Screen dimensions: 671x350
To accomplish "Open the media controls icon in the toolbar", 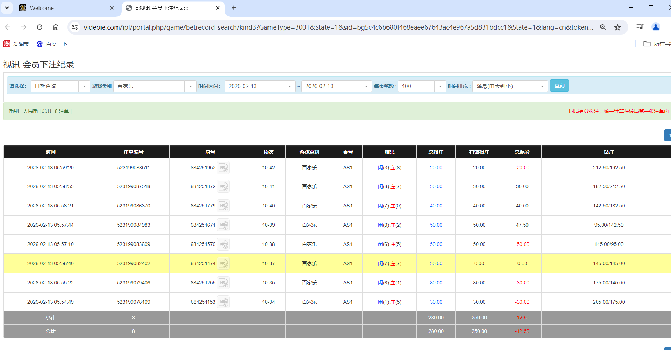I will pyautogui.click(x=640, y=27).
